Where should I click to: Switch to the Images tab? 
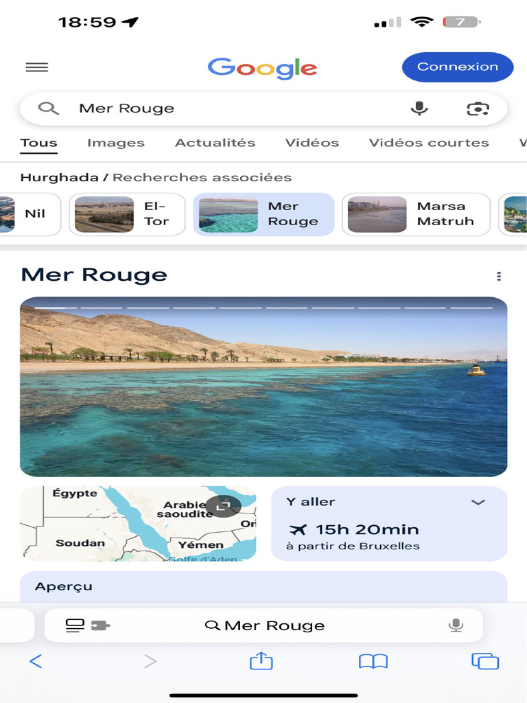116,143
